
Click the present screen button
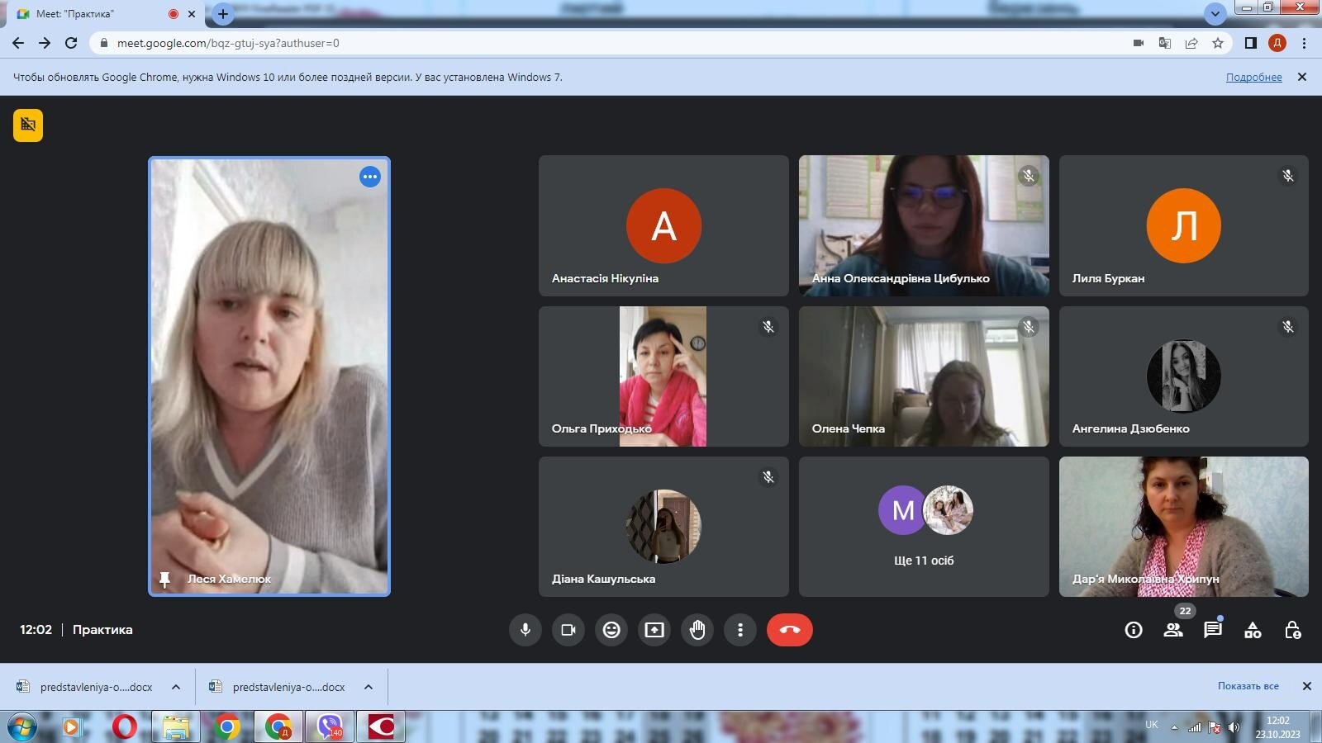tap(654, 630)
